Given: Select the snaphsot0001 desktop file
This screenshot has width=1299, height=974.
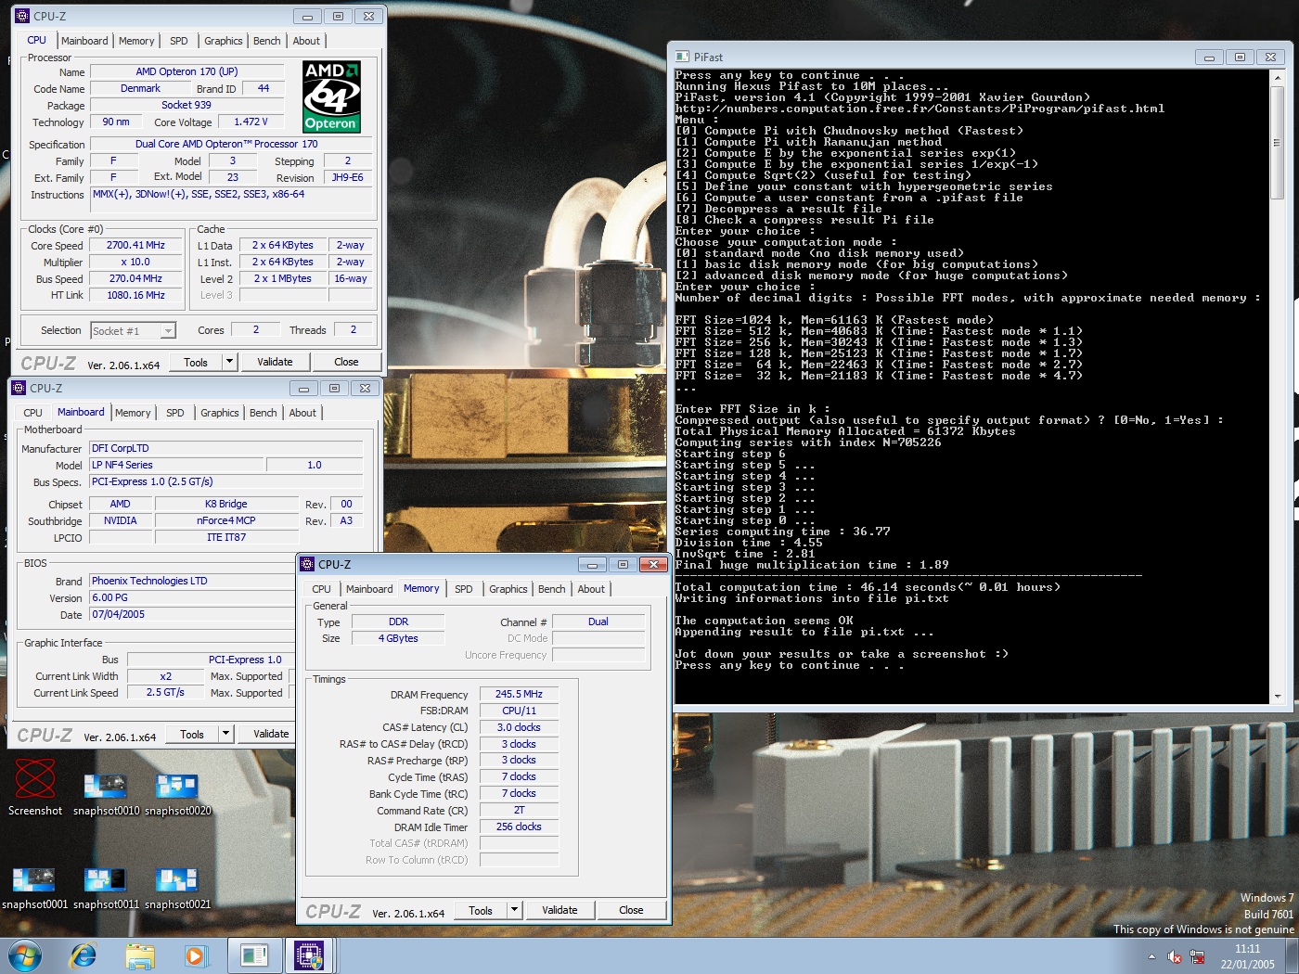Looking at the screenshot, I should point(34,889).
